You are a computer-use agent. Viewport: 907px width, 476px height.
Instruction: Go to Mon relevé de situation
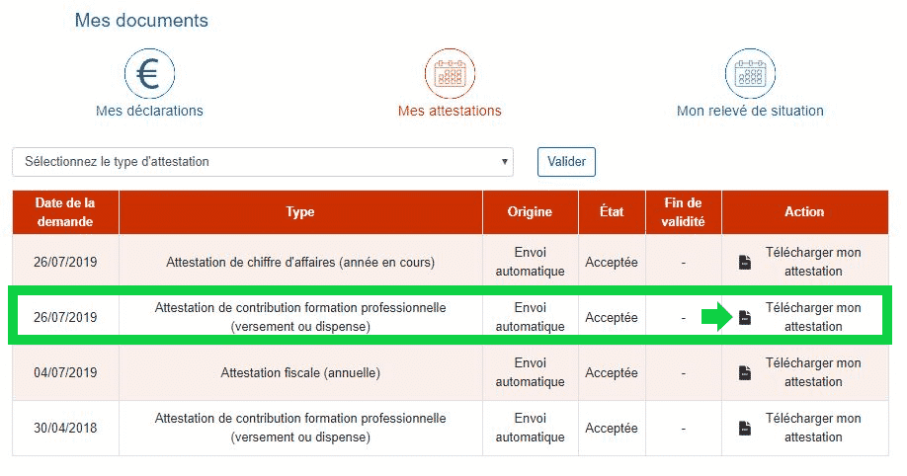pyautogui.click(x=750, y=112)
